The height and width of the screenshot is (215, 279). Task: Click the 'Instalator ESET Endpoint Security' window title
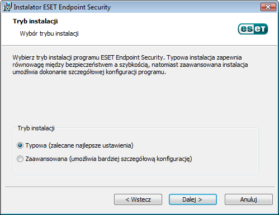pyautogui.click(x=62, y=7)
